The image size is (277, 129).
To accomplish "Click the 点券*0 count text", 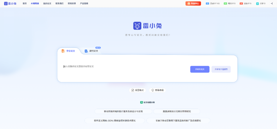I will 263,4.
